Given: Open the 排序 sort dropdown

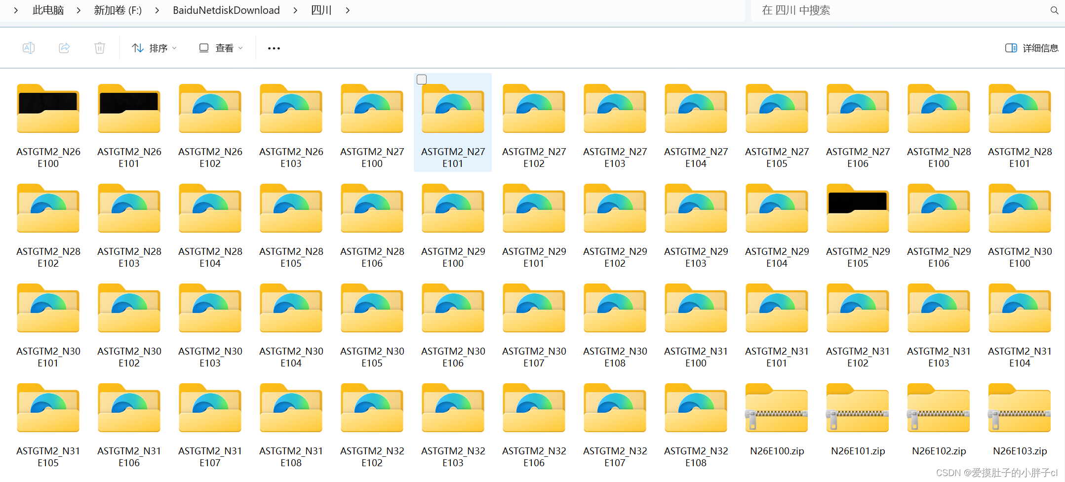Looking at the screenshot, I should coord(154,47).
